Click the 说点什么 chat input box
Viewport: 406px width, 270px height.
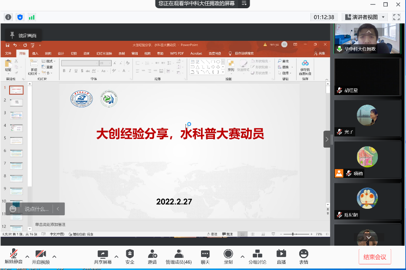[36, 209]
